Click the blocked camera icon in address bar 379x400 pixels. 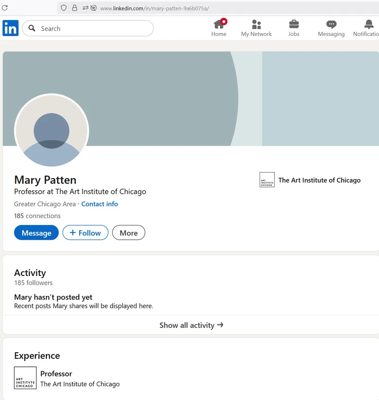pyautogui.click(x=94, y=8)
